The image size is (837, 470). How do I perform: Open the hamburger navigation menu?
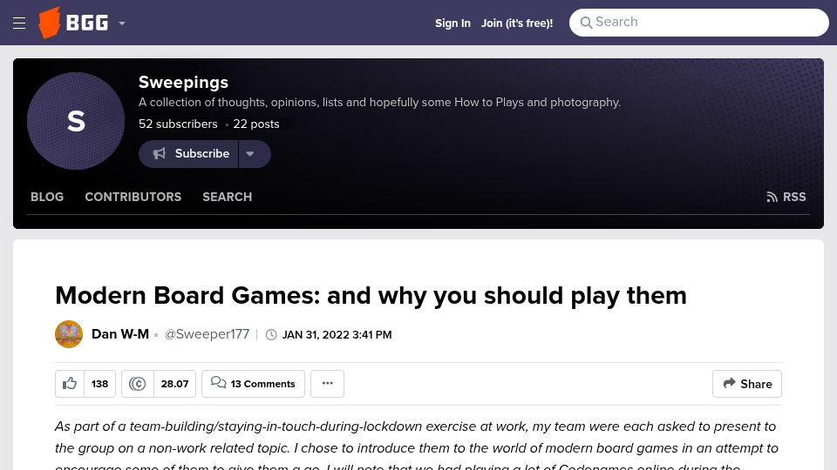19,23
